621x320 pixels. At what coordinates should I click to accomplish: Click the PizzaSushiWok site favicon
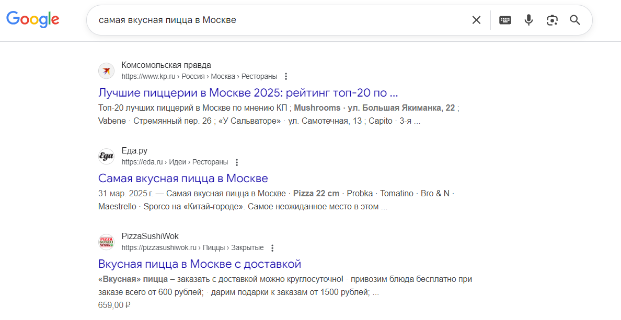click(x=106, y=242)
